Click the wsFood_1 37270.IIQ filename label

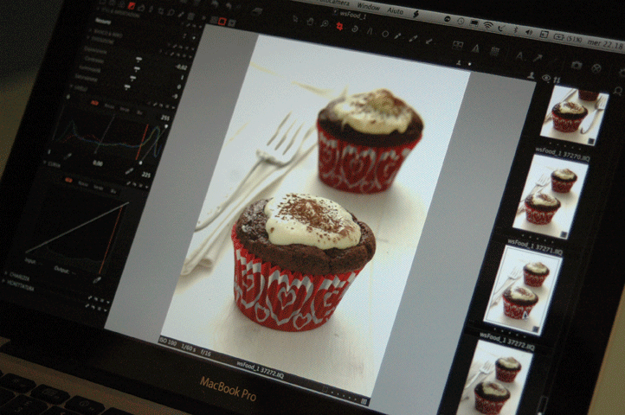click(563, 154)
